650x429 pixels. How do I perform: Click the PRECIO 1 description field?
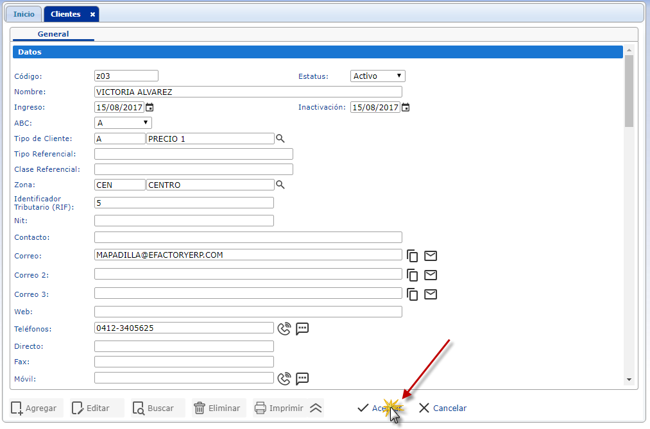tap(210, 139)
